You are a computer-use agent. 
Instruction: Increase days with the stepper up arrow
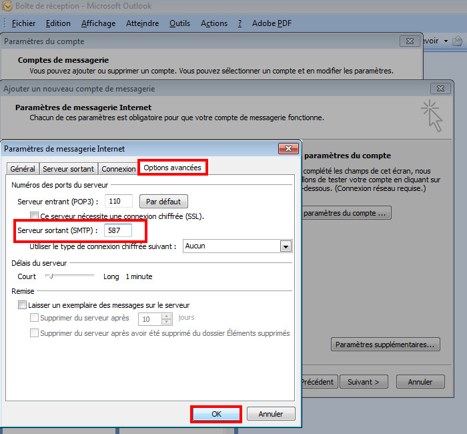pyautogui.click(x=167, y=316)
